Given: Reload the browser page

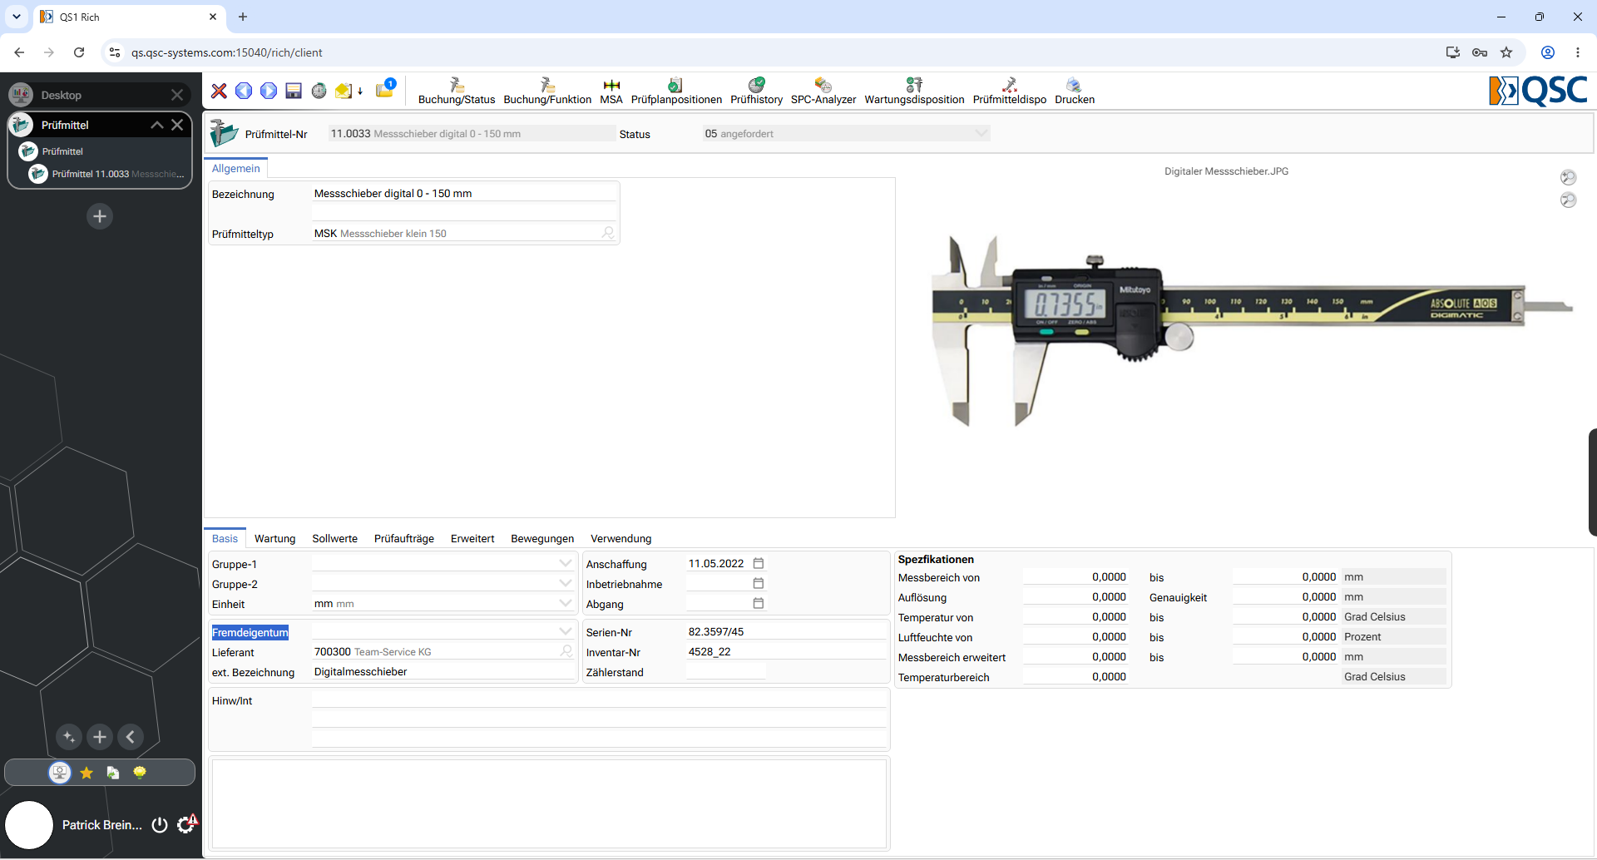Looking at the screenshot, I should tap(79, 52).
